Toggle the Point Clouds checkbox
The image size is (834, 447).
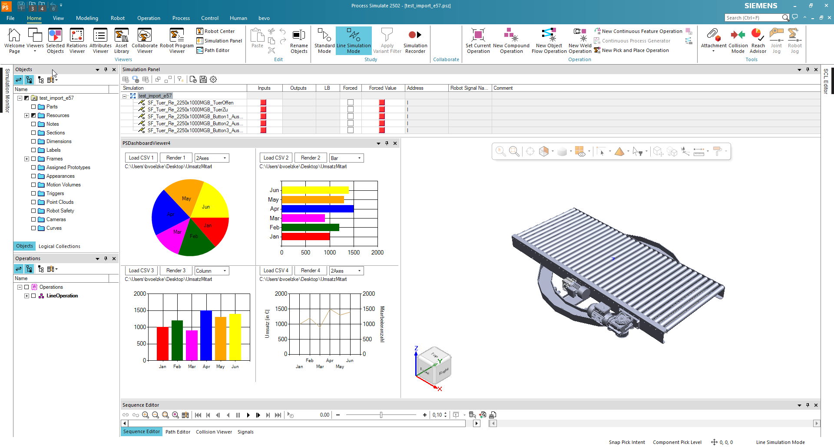33,202
